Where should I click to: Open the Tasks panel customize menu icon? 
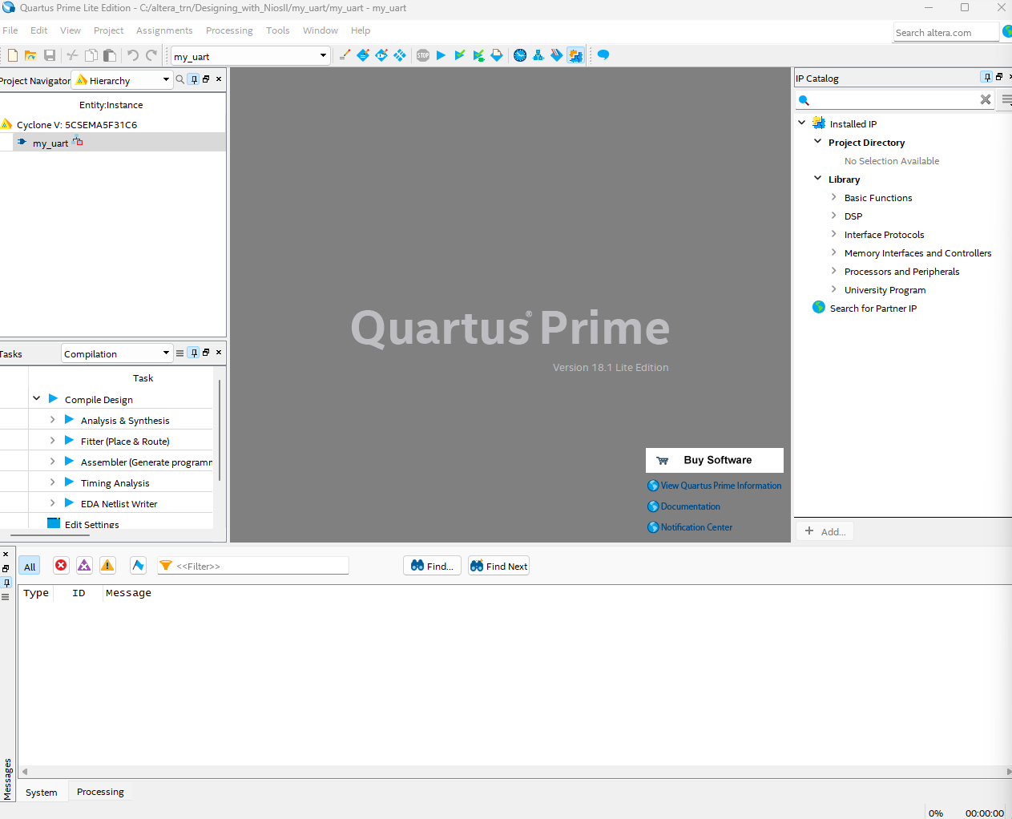[x=179, y=353]
